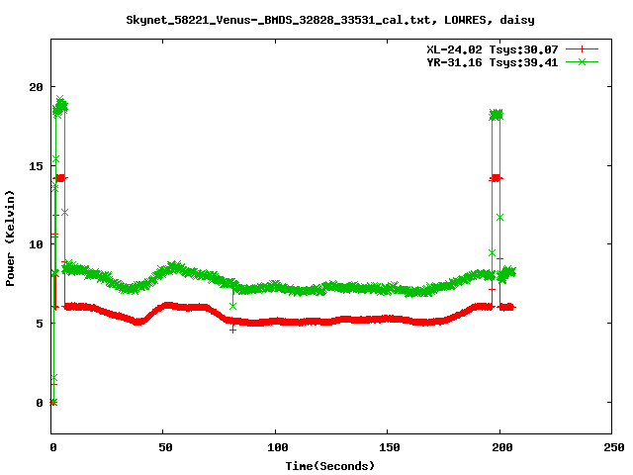
Task: Click the x-axis tick label 250
Action: point(614,447)
